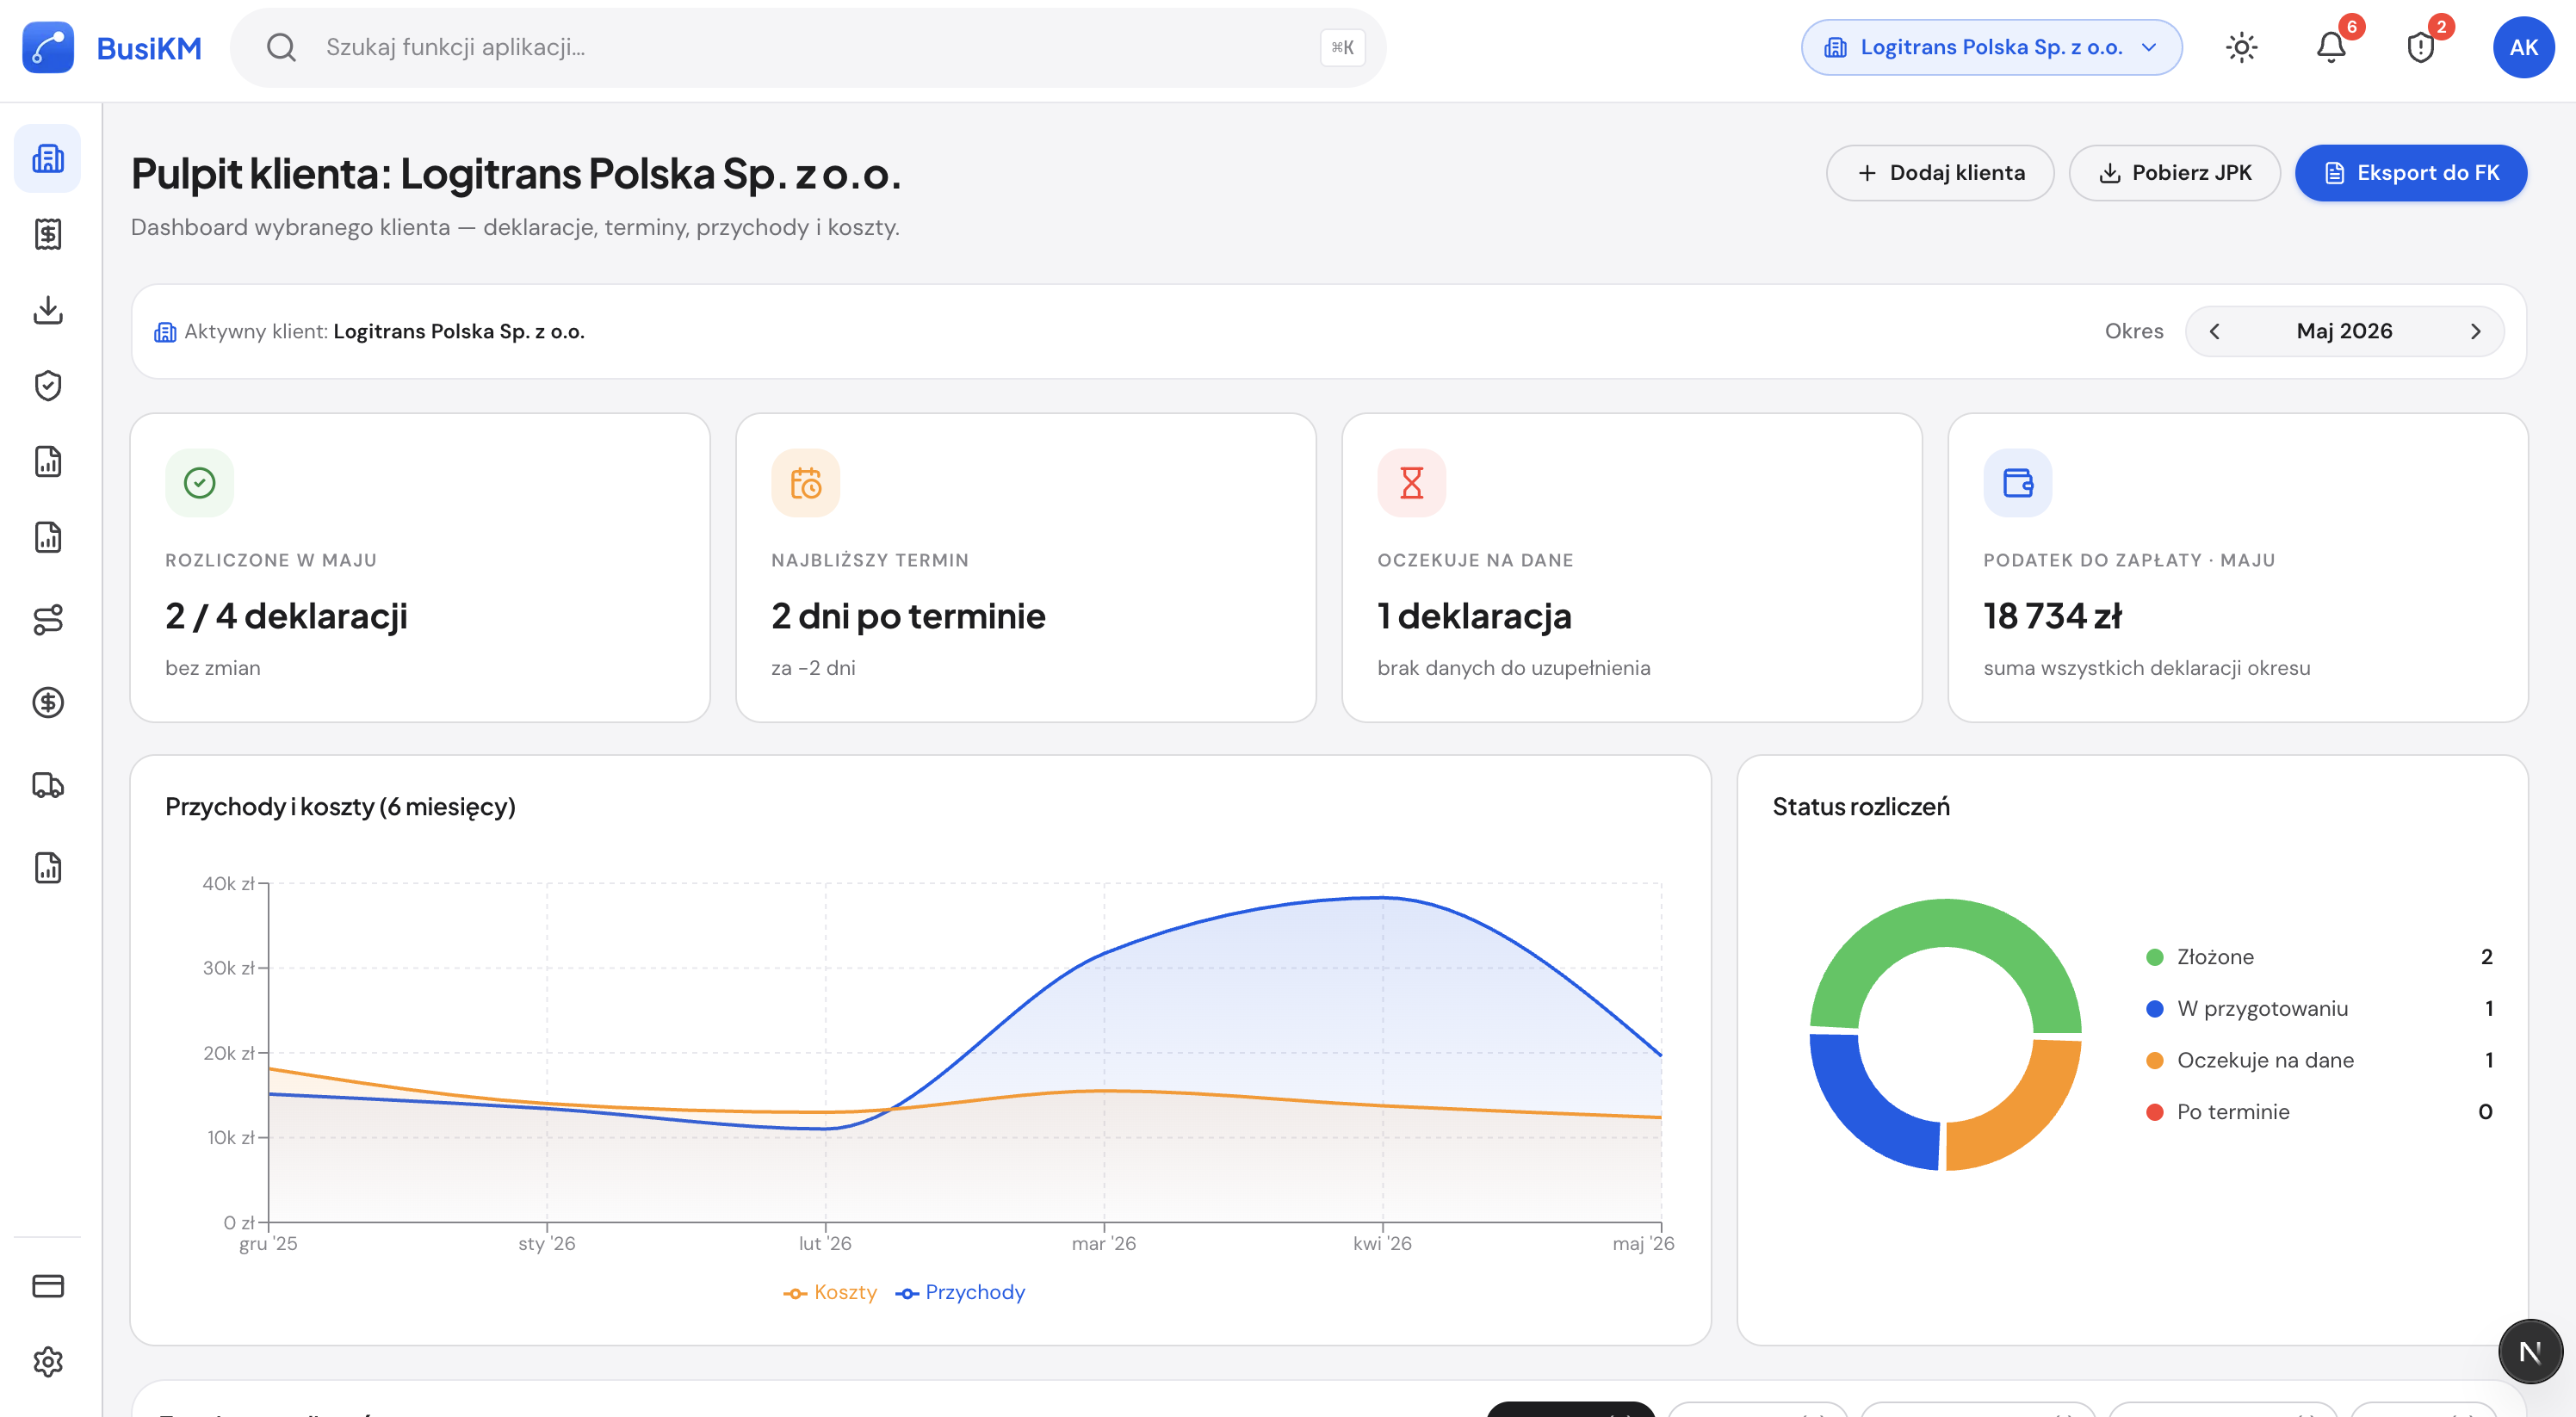Click the calendar clock icon on Najbliższy termin card

pyautogui.click(x=805, y=483)
